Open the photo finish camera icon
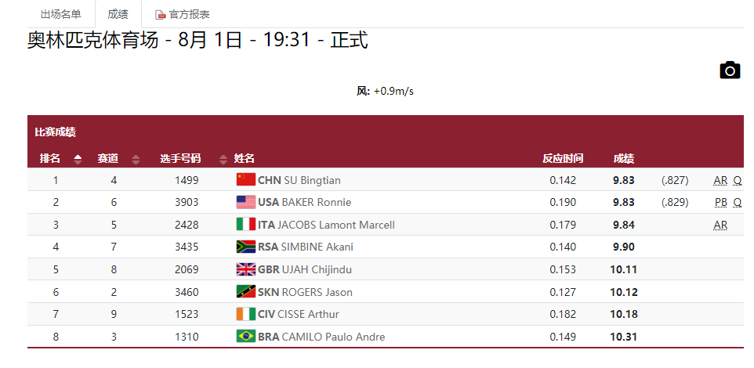754x368 pixels. (730, 70)
